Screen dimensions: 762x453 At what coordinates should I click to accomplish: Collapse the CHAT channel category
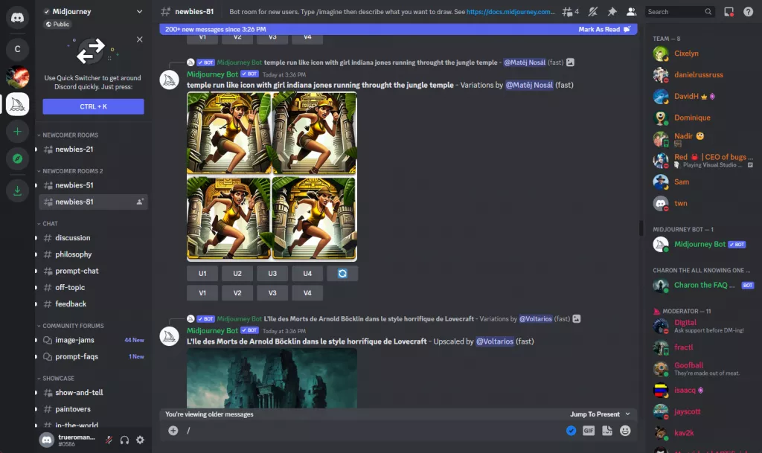[51, 223]
